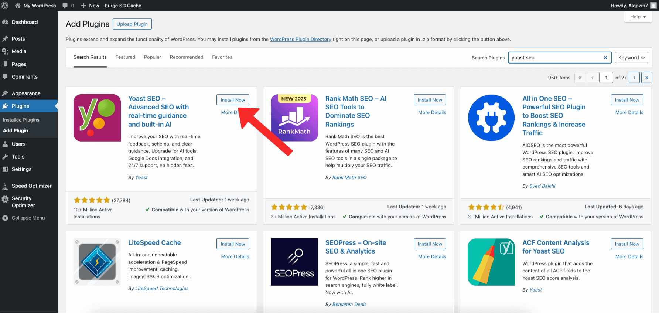Jump to last page of plugin results
The height and width of the screenshot is (313, 659).
tap(647, 78)
